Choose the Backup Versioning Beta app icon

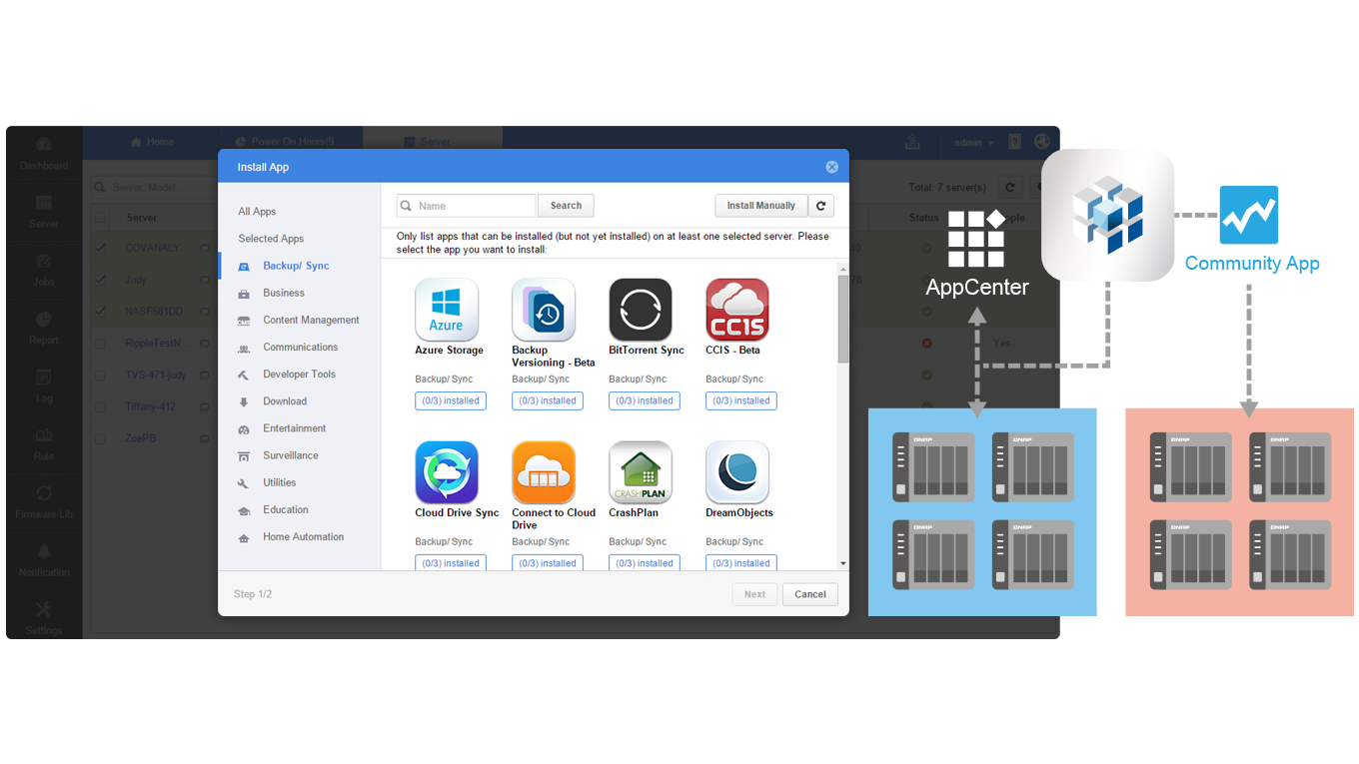[544, 311]
